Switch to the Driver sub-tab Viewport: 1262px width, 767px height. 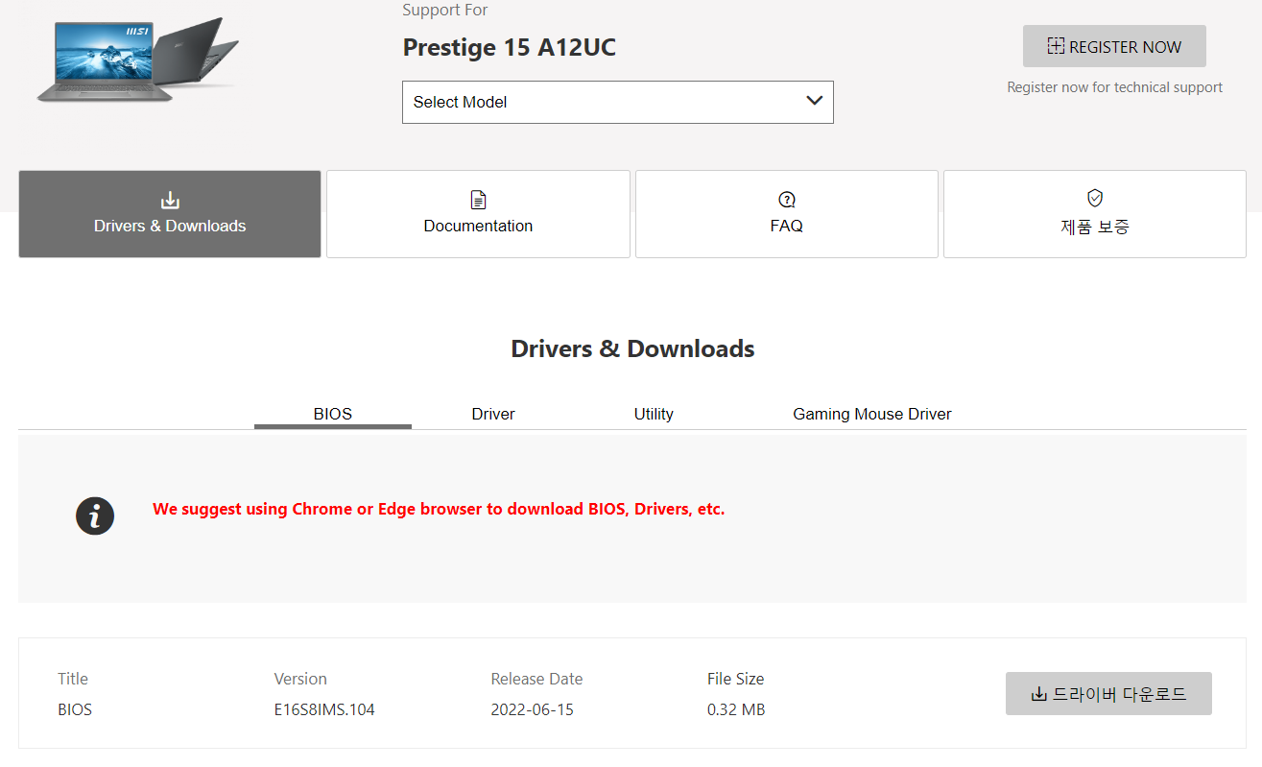click(493, 414)
